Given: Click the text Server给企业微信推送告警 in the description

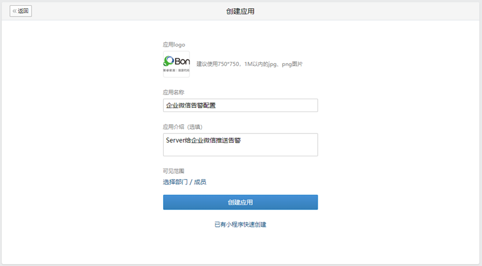Looking at the screenshot, I should coord(203,140).
